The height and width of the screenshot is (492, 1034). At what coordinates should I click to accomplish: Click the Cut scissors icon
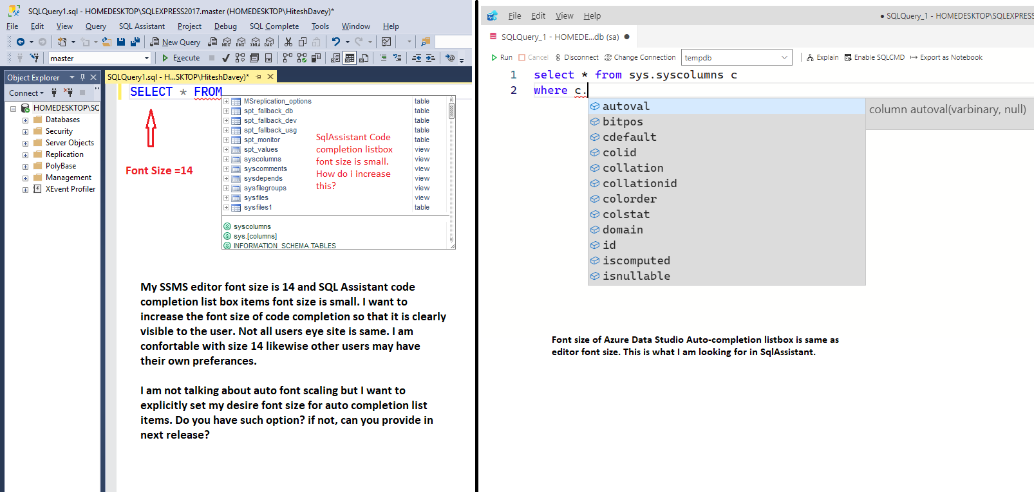point(288,42)
